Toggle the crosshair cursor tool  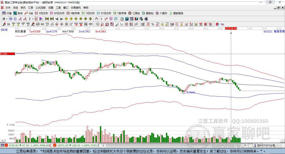101,19
